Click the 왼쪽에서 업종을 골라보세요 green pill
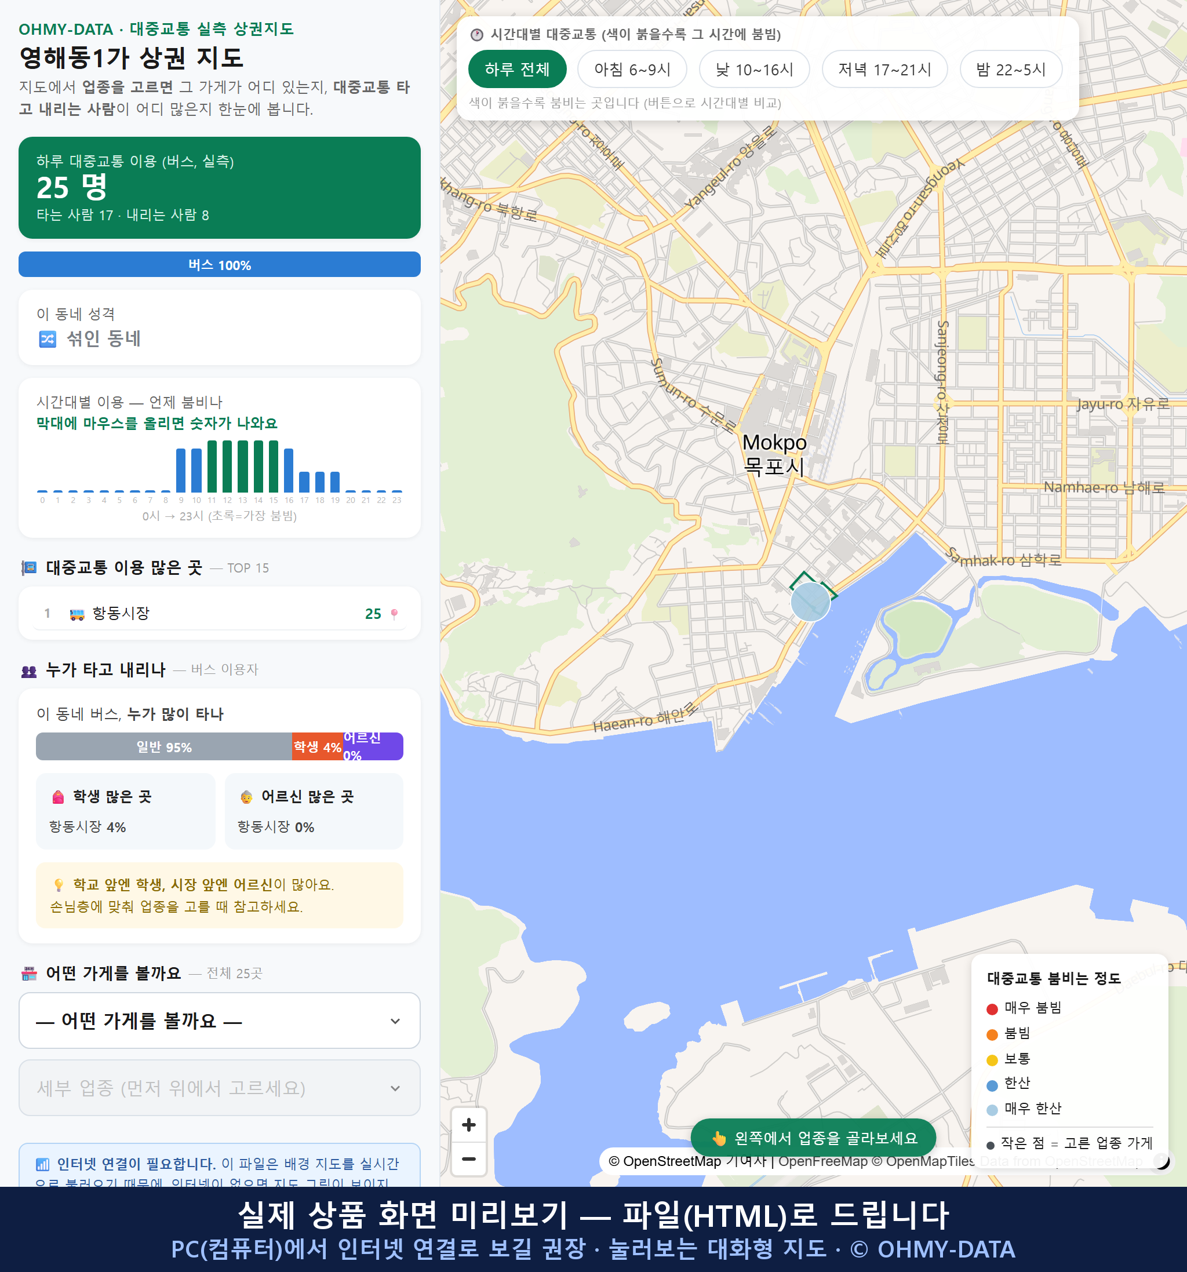The width and height of the screenshot is (1187, 1272). point(813,1138)
